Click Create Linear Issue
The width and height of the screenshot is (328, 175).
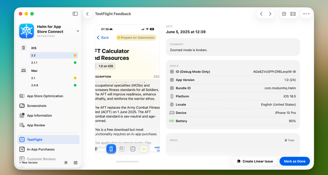[x=254, y=161]
